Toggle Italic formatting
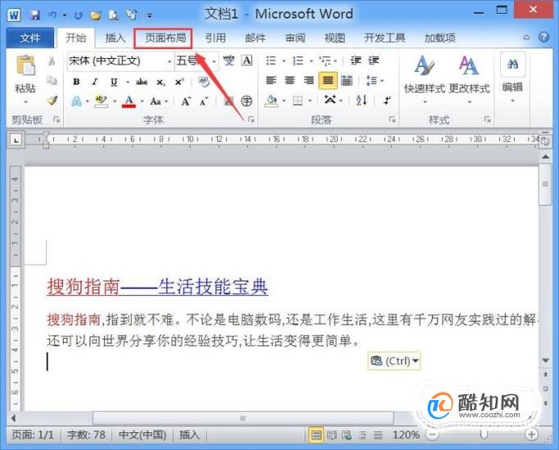The image size is (559, 450). tap(94, 82)
